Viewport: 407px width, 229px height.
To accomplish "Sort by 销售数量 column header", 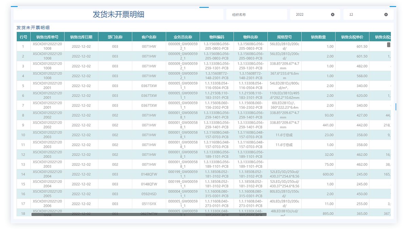I will [318, 37].
